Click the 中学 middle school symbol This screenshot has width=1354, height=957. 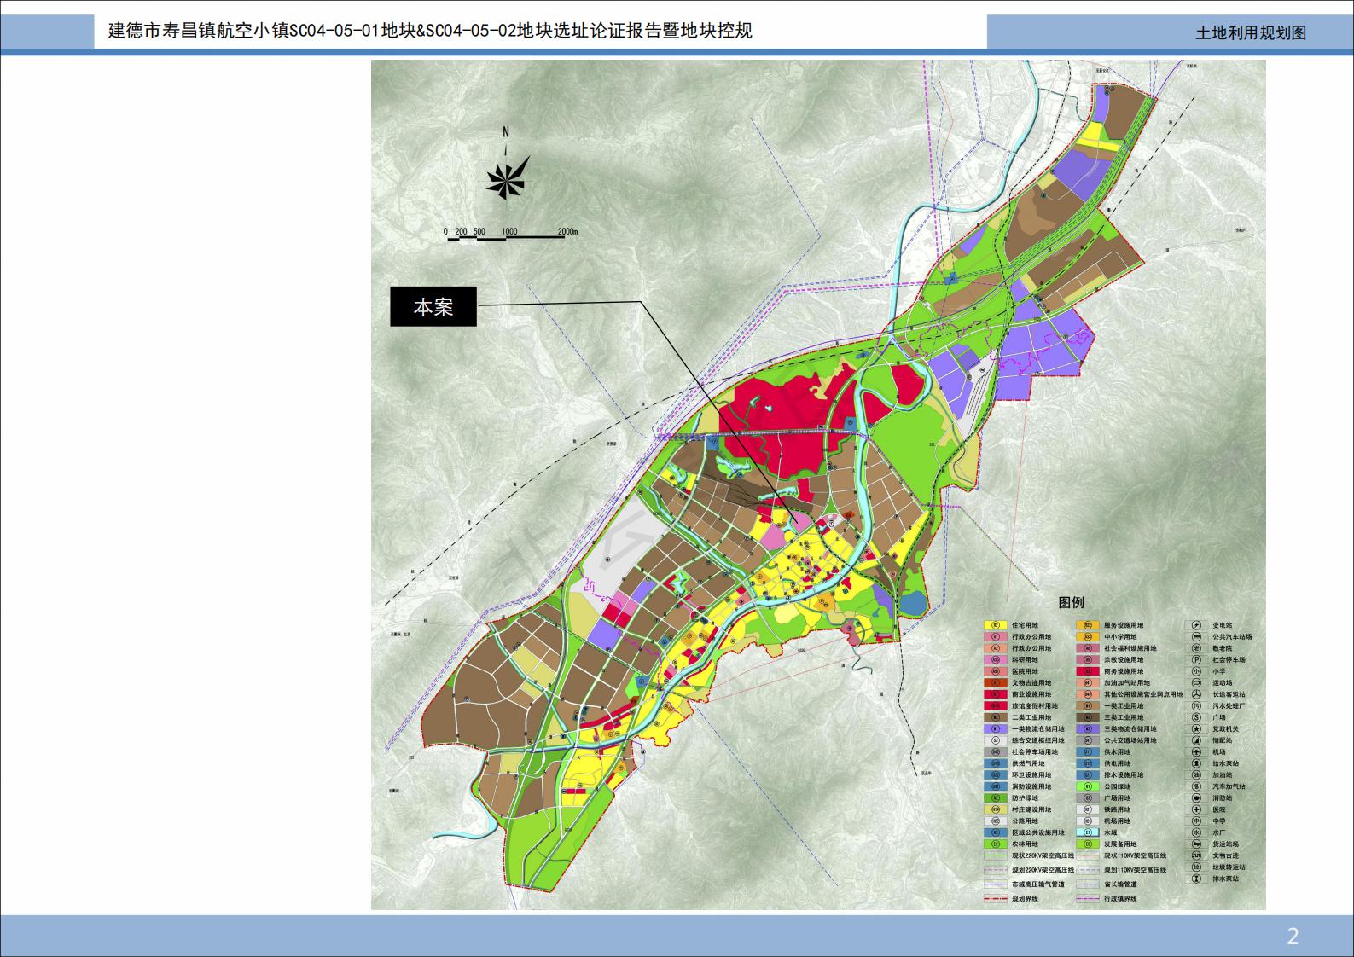click(x=1196, y=821)
